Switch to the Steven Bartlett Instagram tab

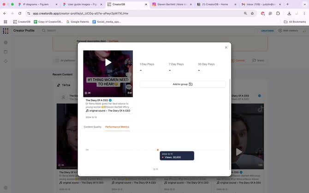tap(171, 4)
